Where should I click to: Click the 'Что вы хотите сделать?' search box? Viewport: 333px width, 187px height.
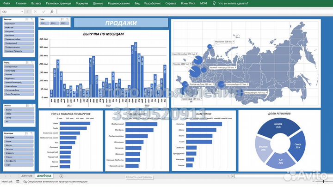point(233,3)
